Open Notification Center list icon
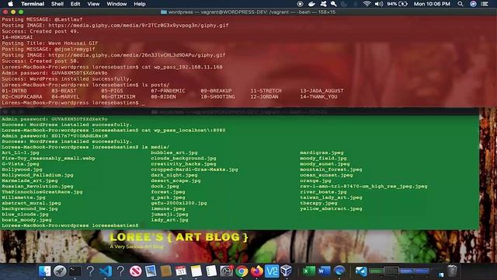This screenshot has height=280, width=497. pos(485,4)
